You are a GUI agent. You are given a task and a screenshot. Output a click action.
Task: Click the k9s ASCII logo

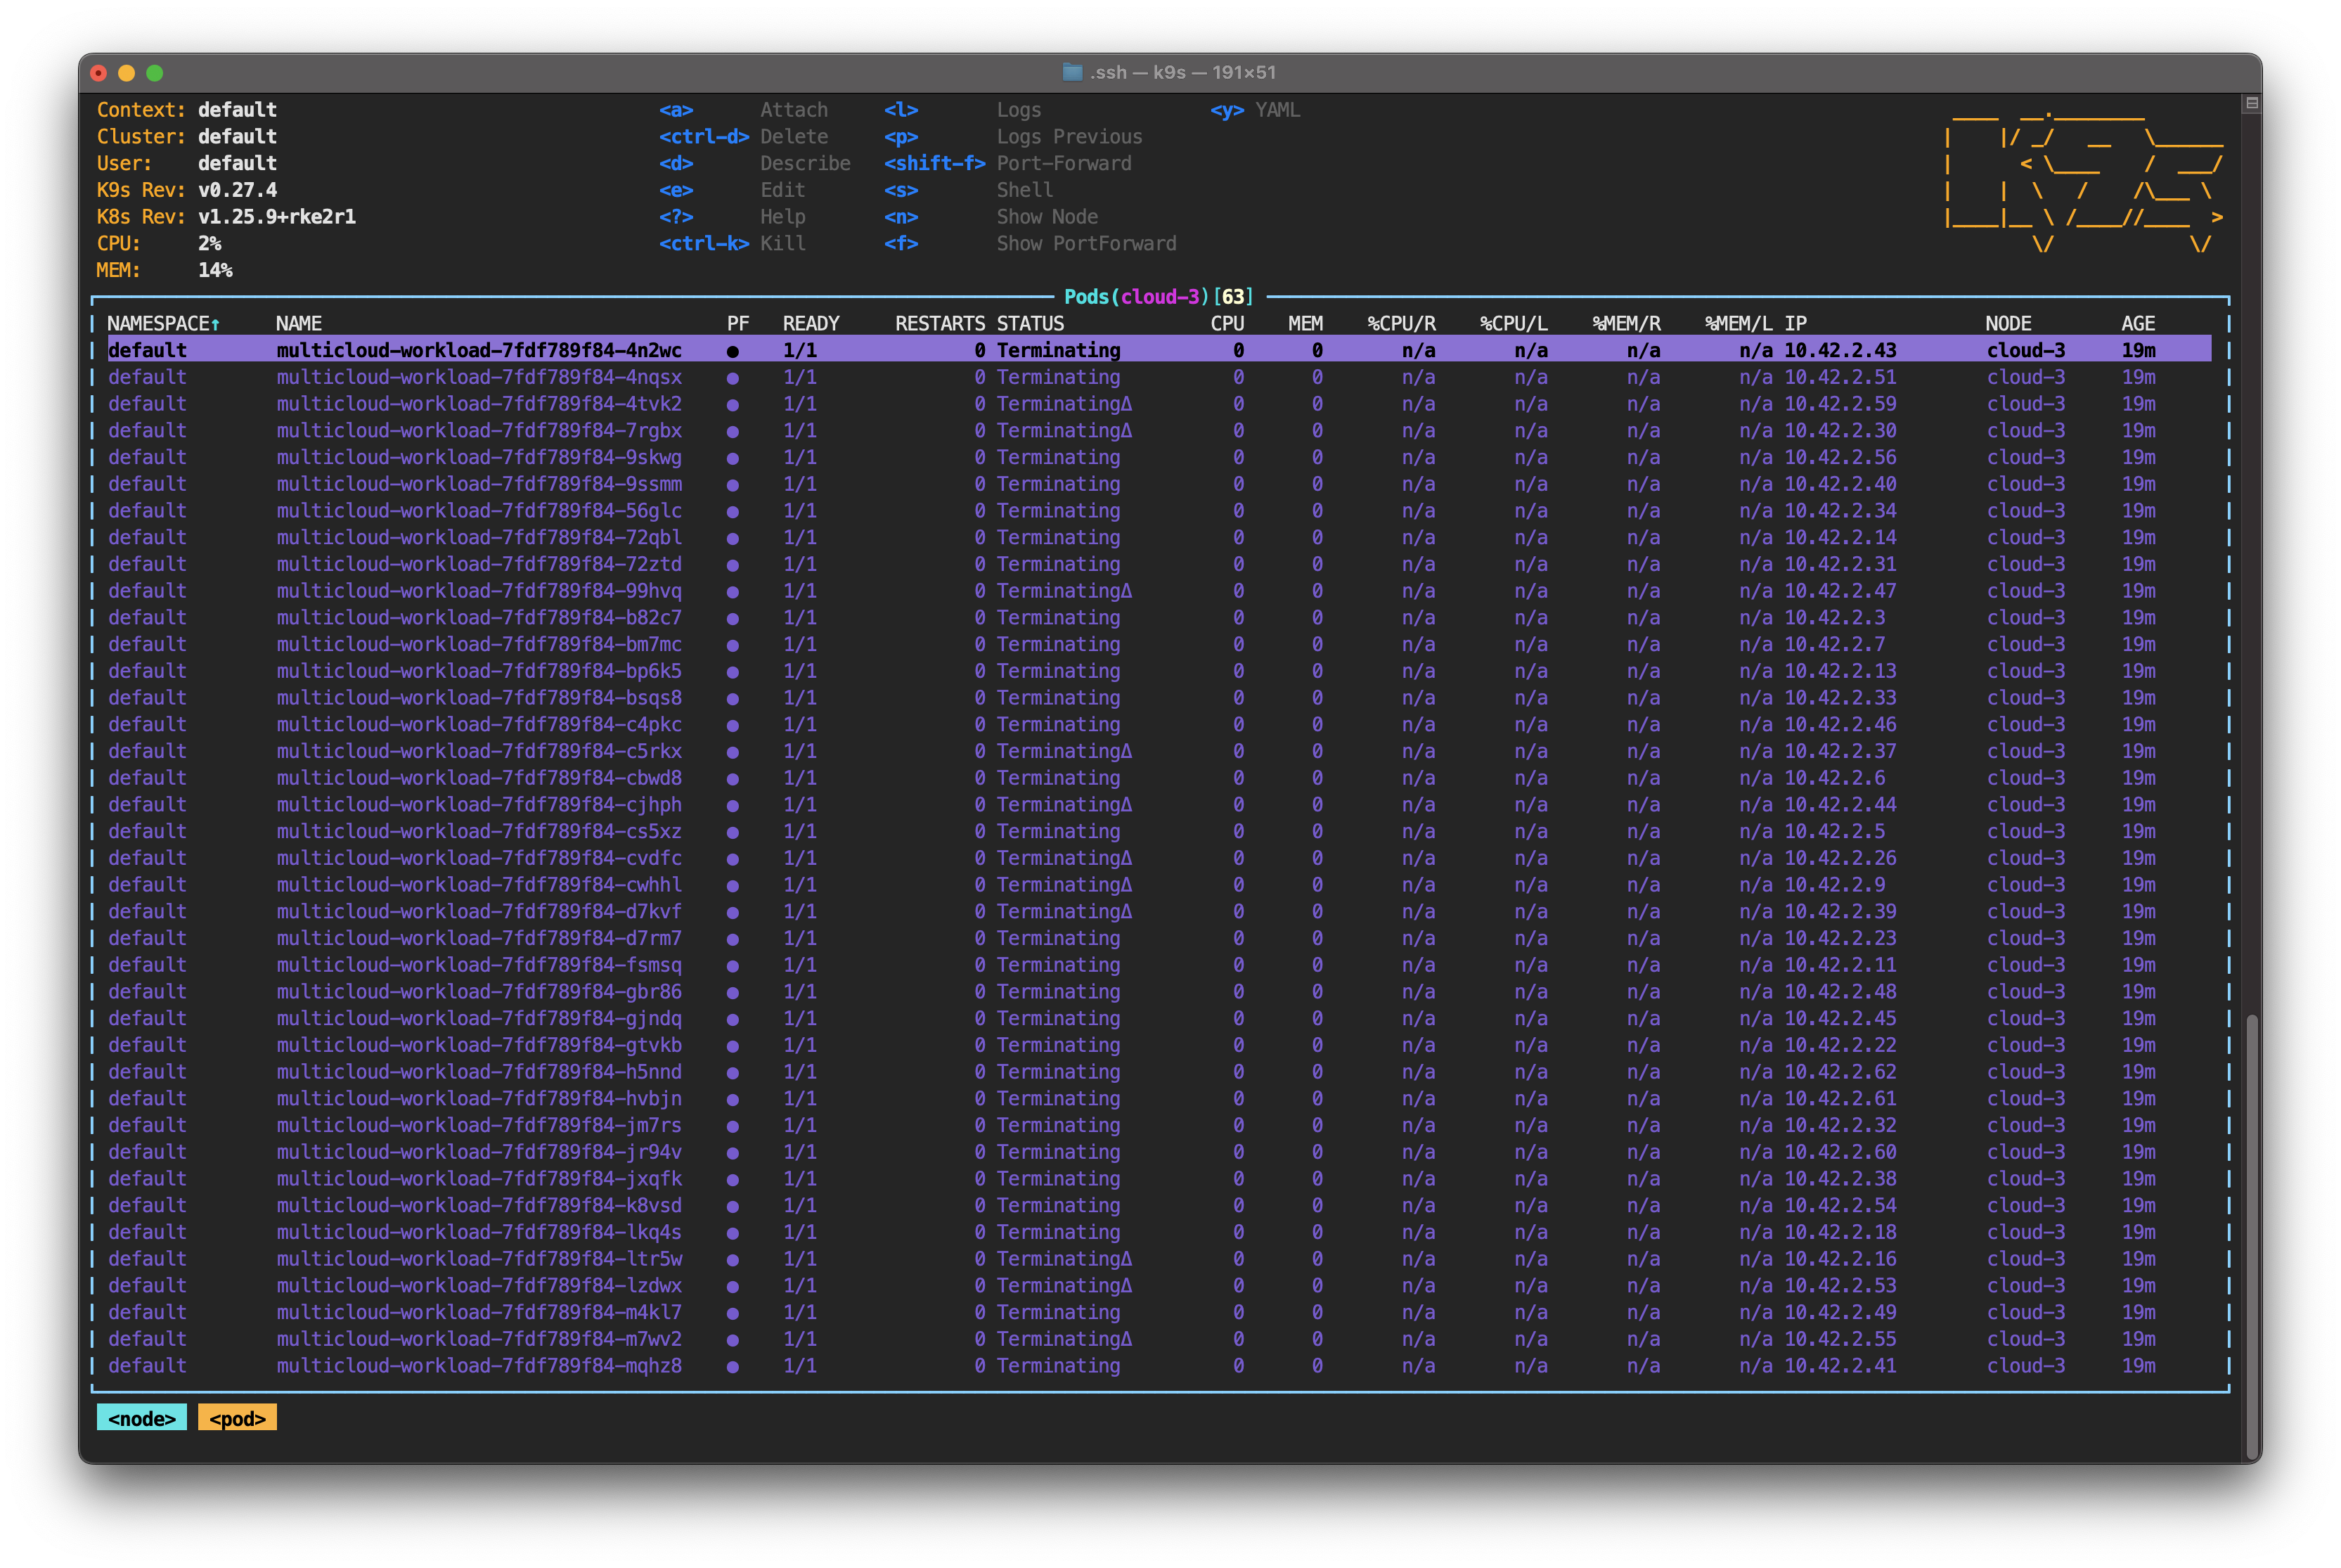[2084, 180]
